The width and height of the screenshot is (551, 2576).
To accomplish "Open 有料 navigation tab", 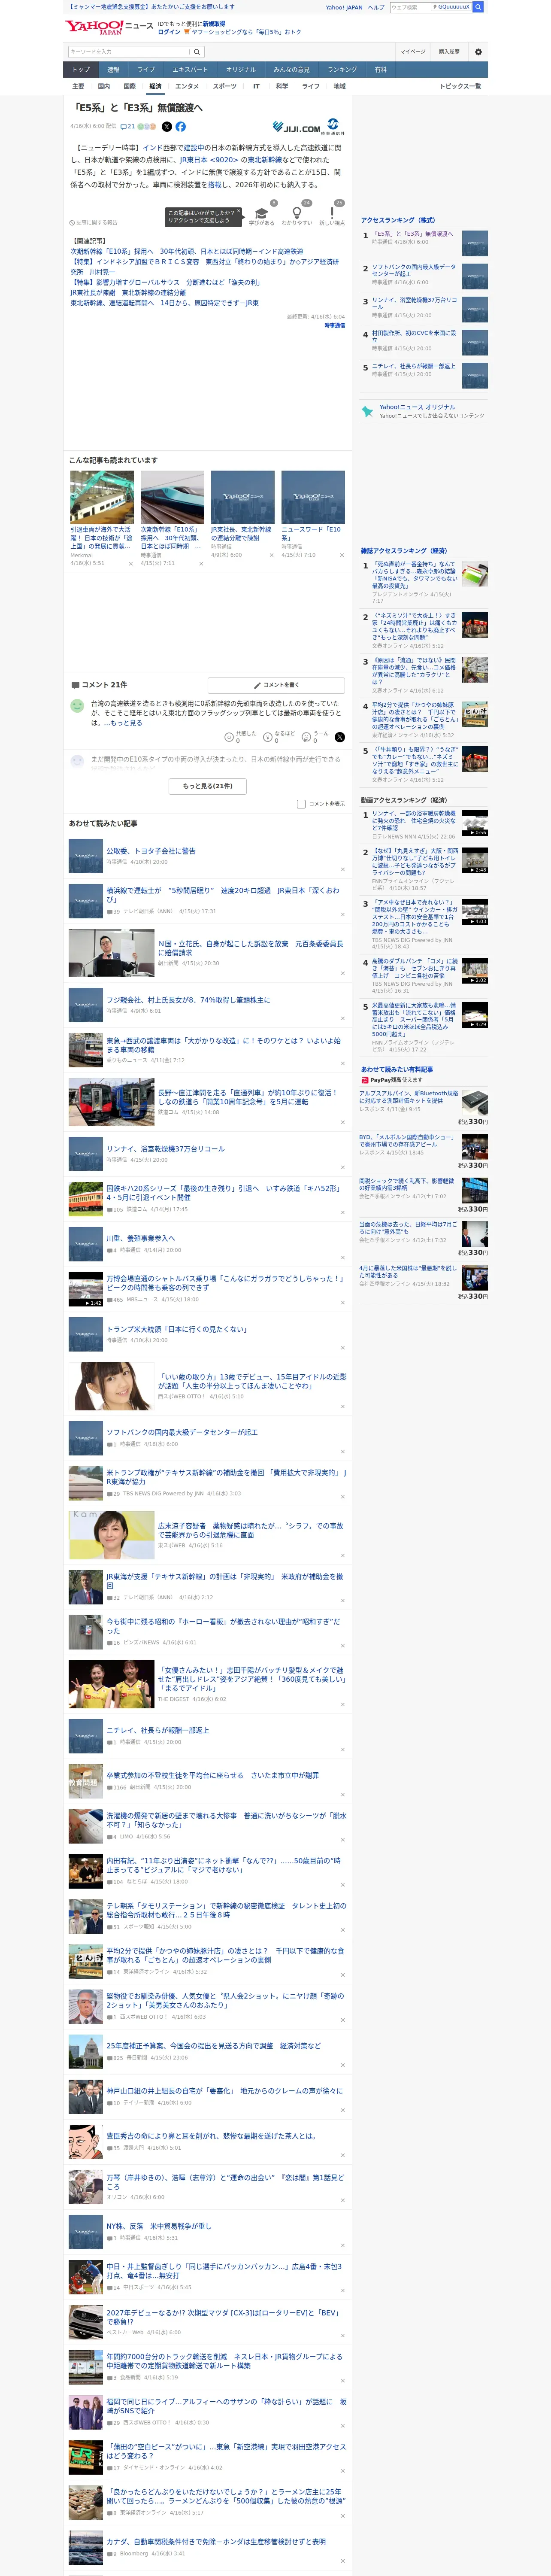I will pos(380,70).
